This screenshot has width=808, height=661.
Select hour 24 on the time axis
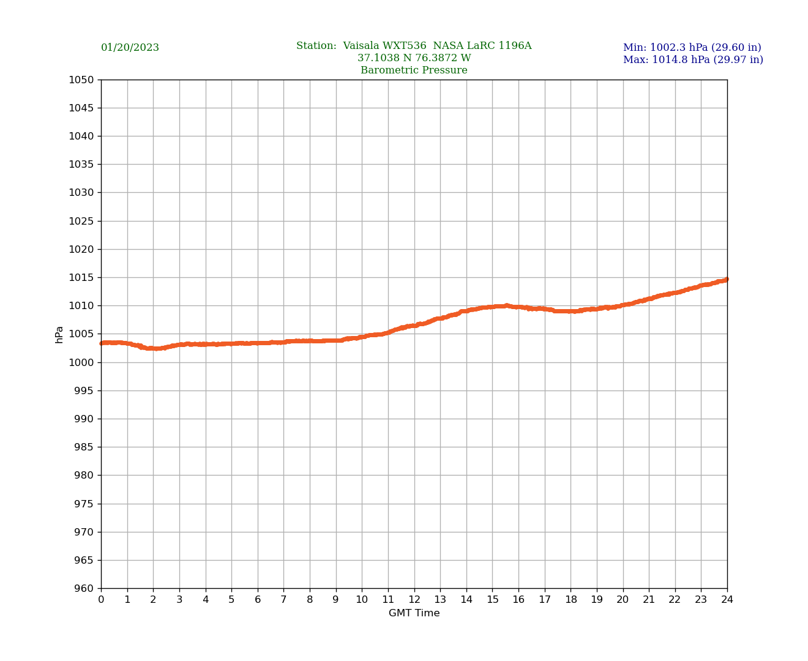[727, 600]
